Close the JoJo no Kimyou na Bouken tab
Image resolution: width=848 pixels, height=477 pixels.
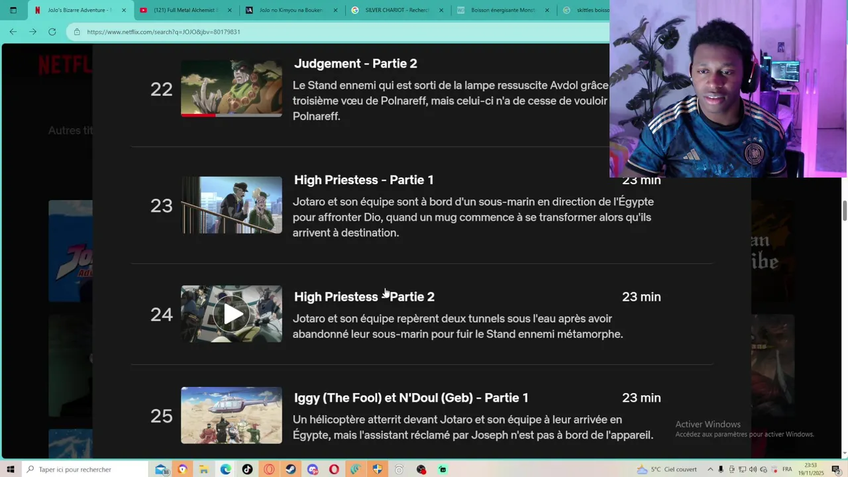335,10
